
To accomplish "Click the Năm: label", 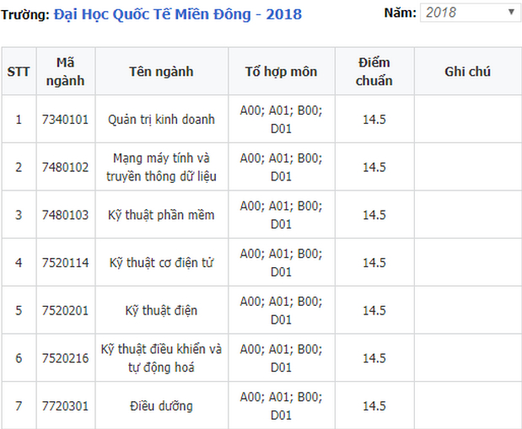I will coord(401,13).
